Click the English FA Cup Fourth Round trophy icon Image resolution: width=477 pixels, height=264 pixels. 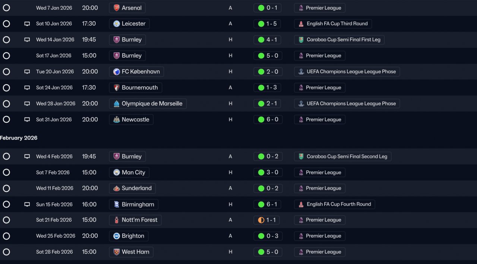[x=301, y=204]
